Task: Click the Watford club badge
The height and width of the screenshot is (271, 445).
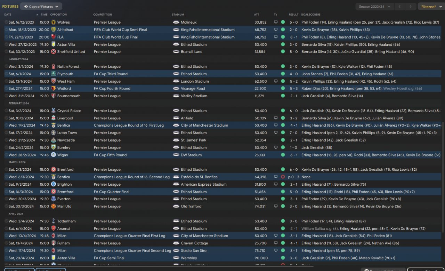Action: coord(54,88)
